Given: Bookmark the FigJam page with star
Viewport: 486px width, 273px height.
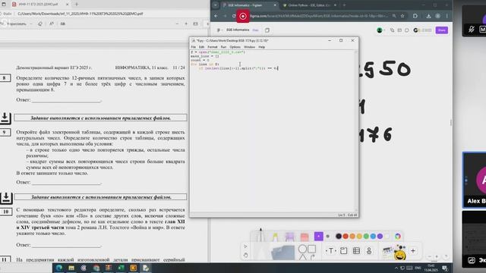Looking at the screenshot, I should (402, 16).
